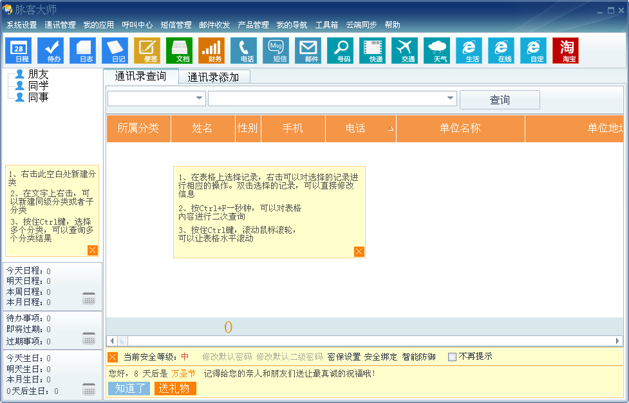Image resolution: width=629 pixels, height=403 pixels.
Task: Select the 朋友 category in the tree
Action: click(x=38, y=74)
